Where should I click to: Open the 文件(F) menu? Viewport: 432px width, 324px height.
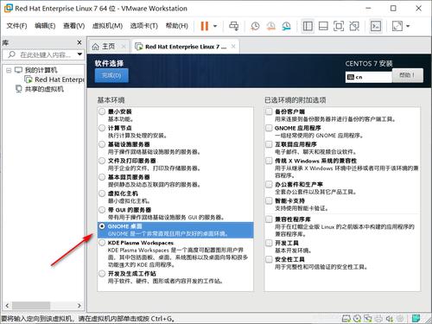tap(16, 26)
